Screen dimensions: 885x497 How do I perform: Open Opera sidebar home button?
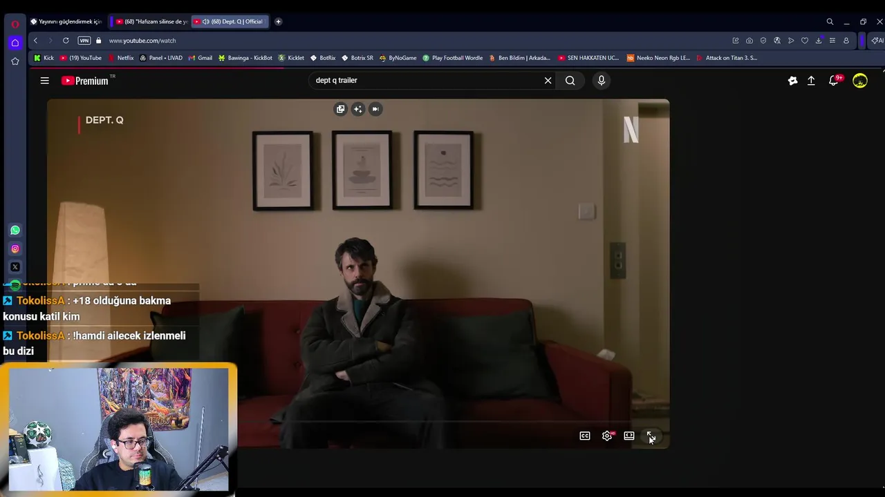(15, 43)
